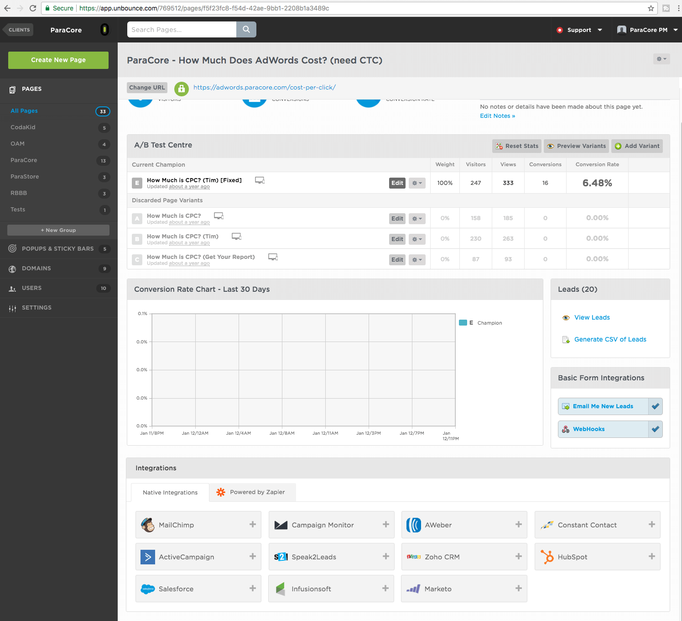Switch to Powered by Zapier tab

pos(253,492)
